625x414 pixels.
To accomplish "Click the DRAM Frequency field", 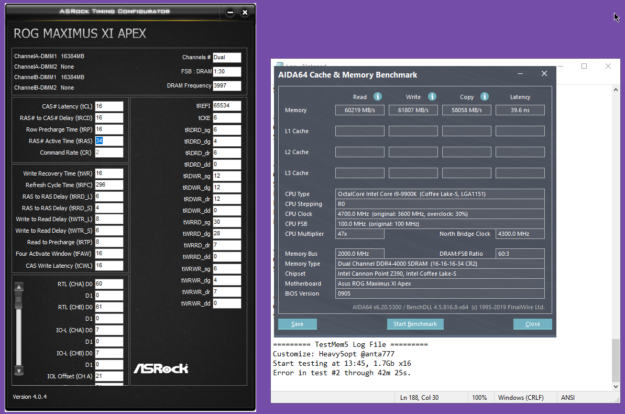I will (227, 86).
